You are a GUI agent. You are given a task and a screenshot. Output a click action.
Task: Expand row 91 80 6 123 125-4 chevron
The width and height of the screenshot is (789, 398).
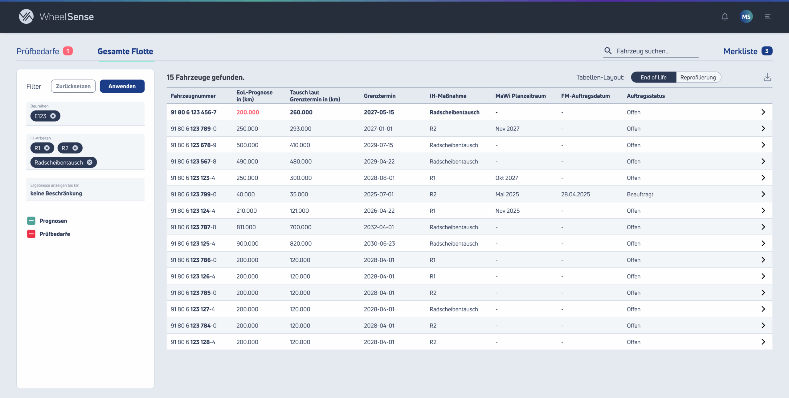763,243
